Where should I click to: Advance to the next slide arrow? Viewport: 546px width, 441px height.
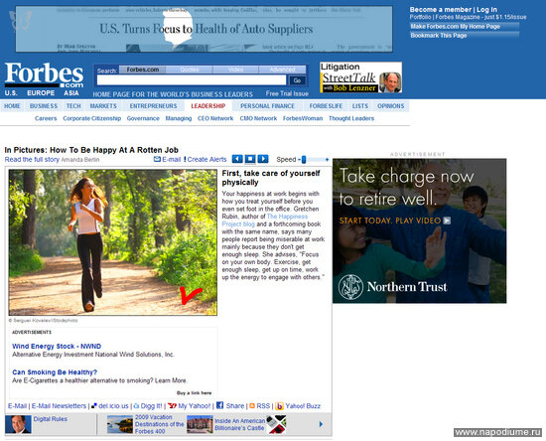point(263,159)
